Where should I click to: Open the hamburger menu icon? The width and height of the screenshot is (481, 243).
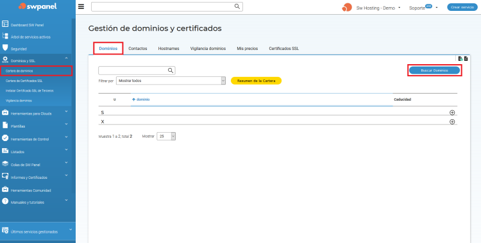[x=81, y=7]
